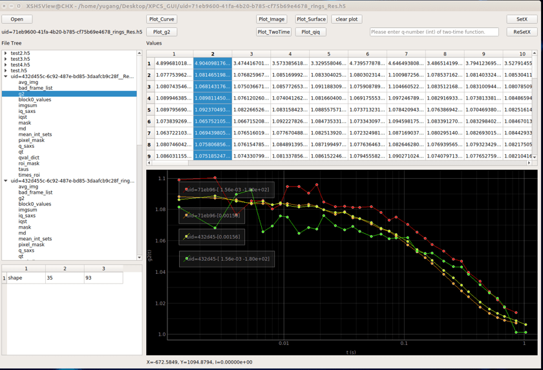The width and height of the screenshot is (543, 370).
Task: Click column header 3 in attribute table
Action: tap(103, 269)
